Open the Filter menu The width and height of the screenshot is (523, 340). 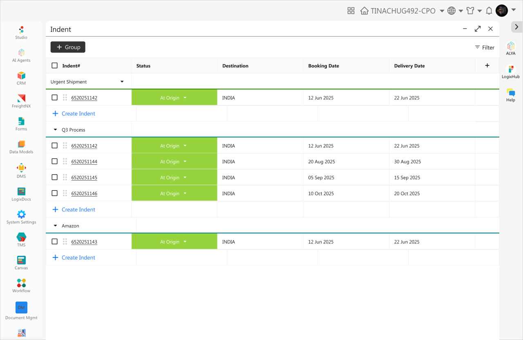point(485,47)
